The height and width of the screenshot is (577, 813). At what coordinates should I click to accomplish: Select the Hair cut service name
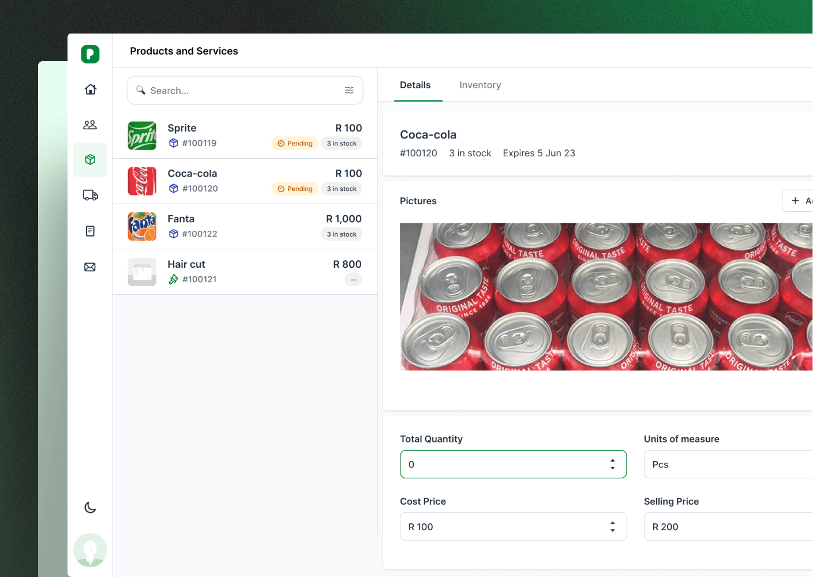186,264
